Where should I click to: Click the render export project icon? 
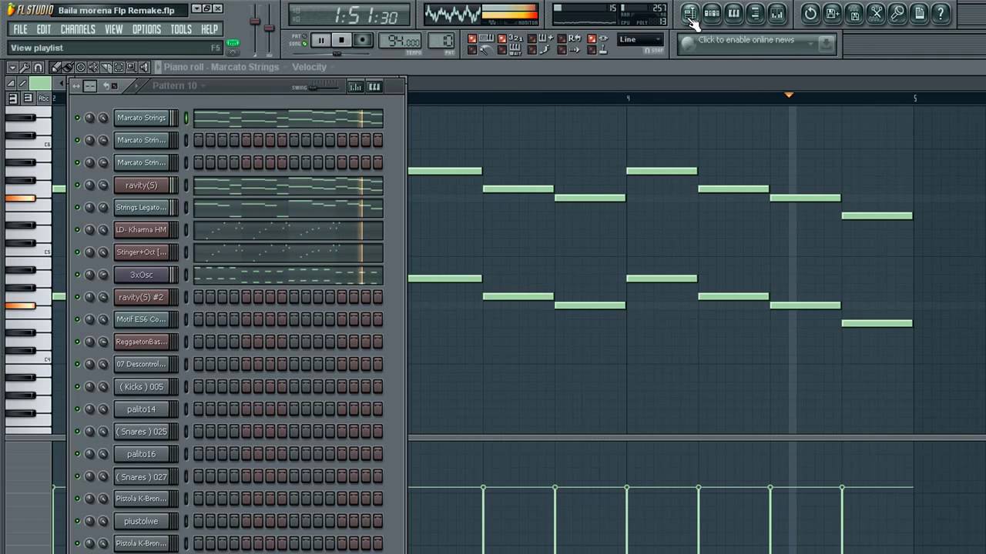point(854,13)
